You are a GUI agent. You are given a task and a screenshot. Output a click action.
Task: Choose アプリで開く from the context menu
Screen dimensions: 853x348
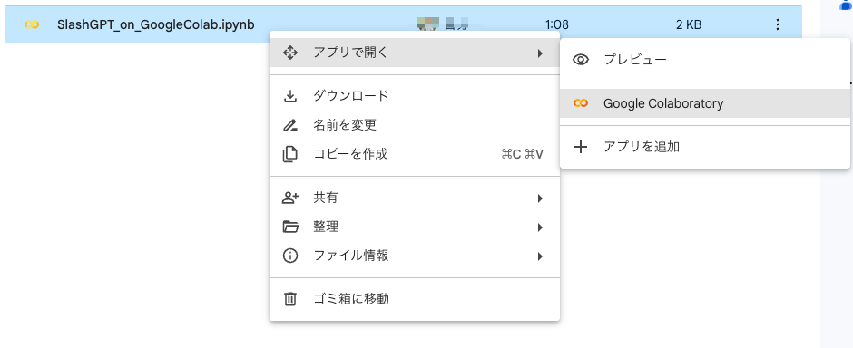pyautogui.click(x=415, y=53)
